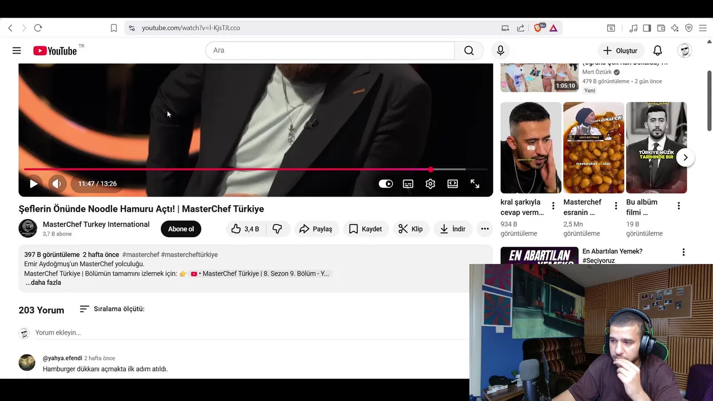This screenshot has width=713, height=401.
Task: Open tab search icon in toolbar
Action: tap(611, 28)
